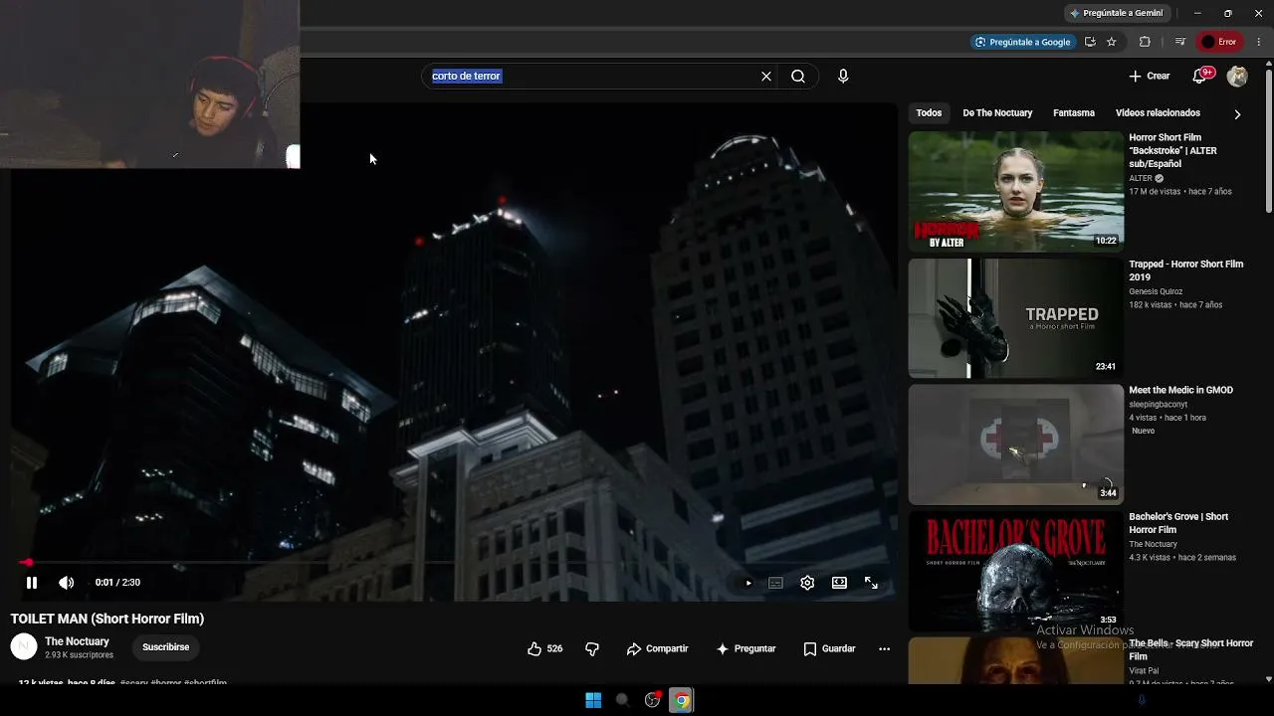Pause the video playback
Viewport: 1274px width, 716px height.
pyautogui.click(x=32, y=583)
